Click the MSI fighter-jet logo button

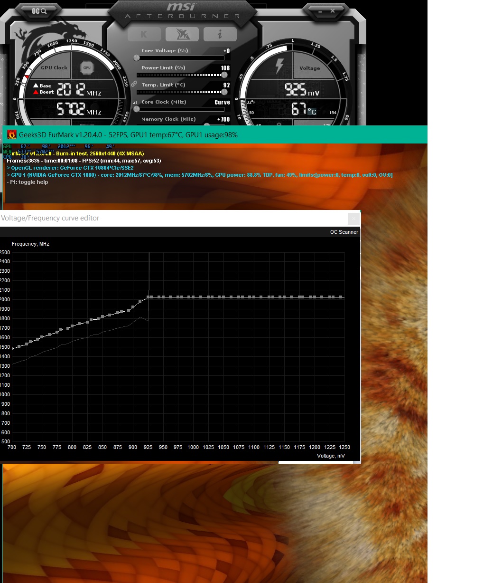coord(182,34)
